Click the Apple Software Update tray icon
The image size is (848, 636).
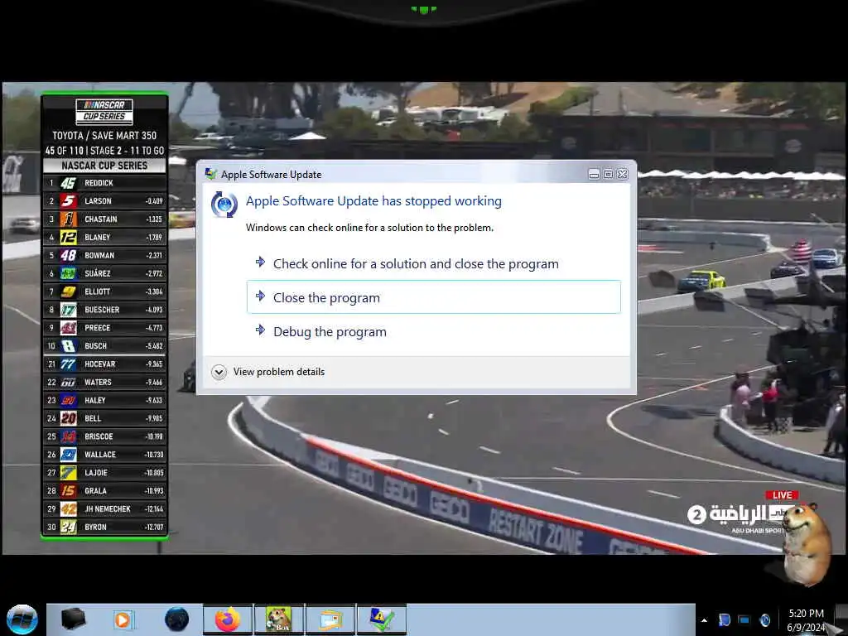click(764, 619)
